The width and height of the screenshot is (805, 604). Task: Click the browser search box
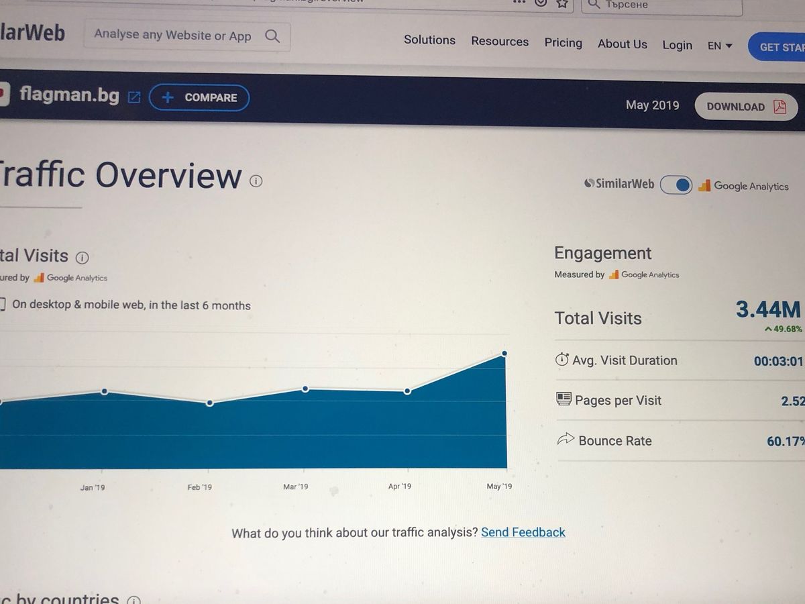(661, 5)
